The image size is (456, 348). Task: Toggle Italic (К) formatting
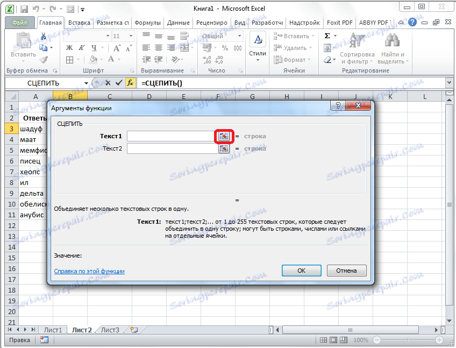pyautogui.click(x=82, y=48)
